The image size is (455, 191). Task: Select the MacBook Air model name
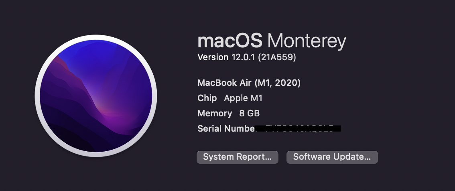(225, 83)
